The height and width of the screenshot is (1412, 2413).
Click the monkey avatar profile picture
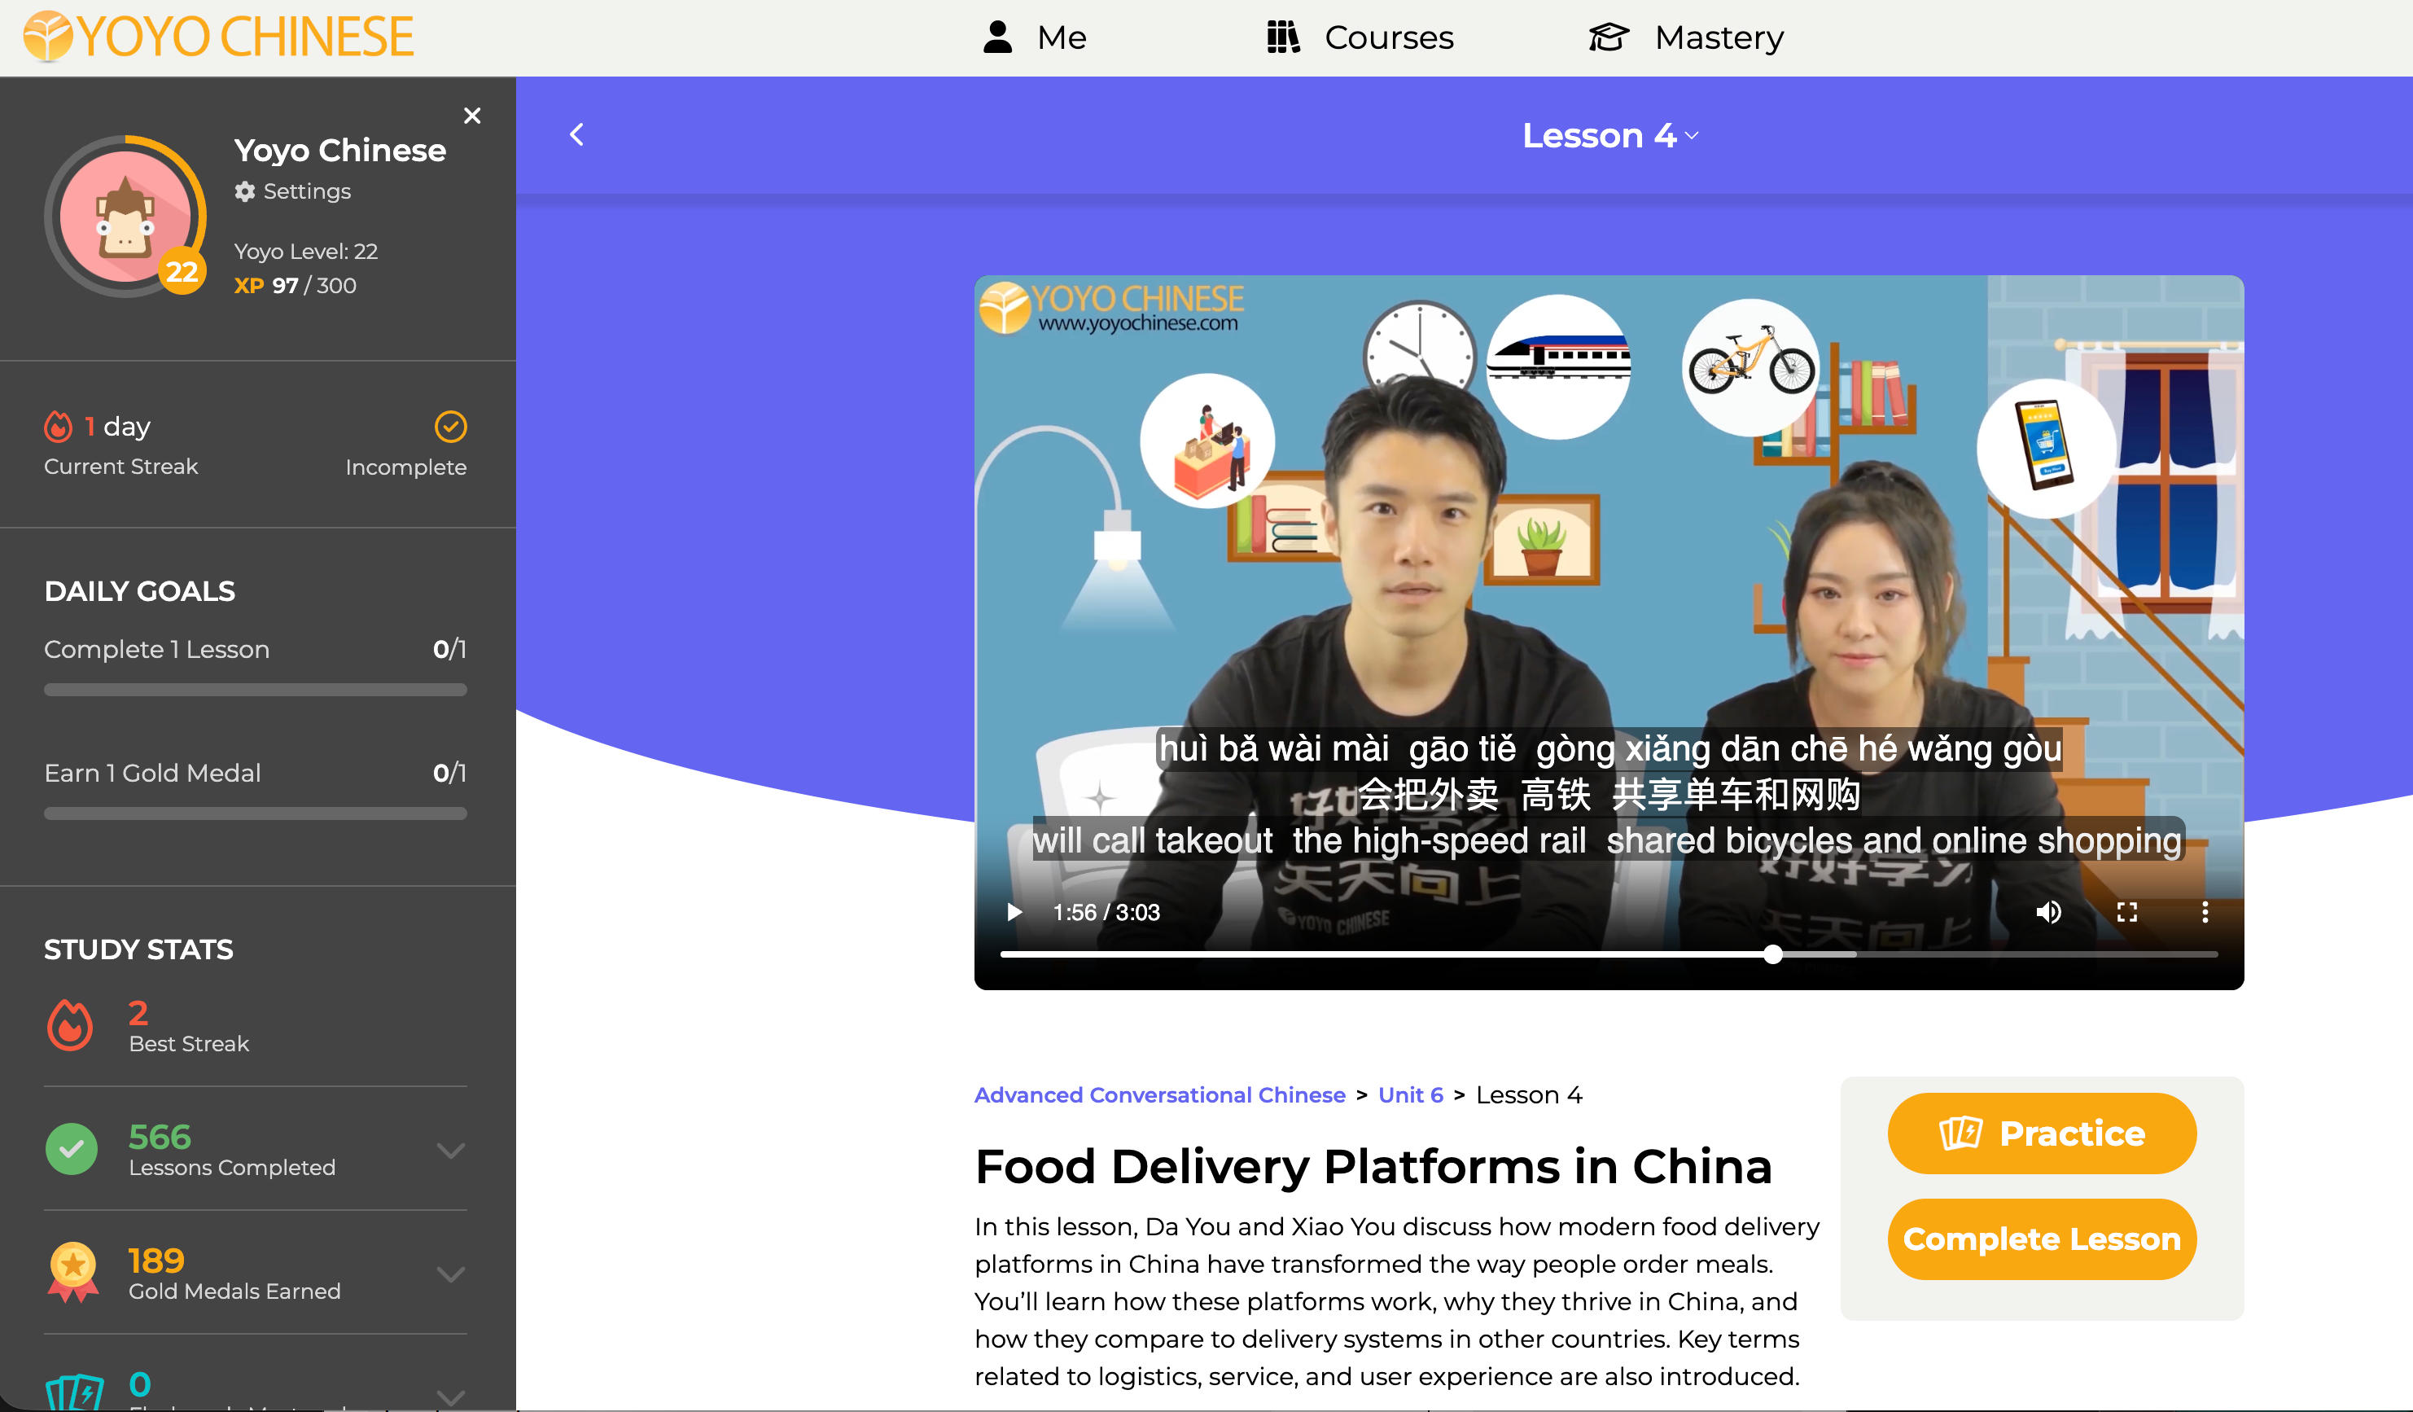[x=125, y=217]
